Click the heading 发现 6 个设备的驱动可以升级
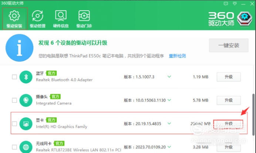 [x=73, y=43]
